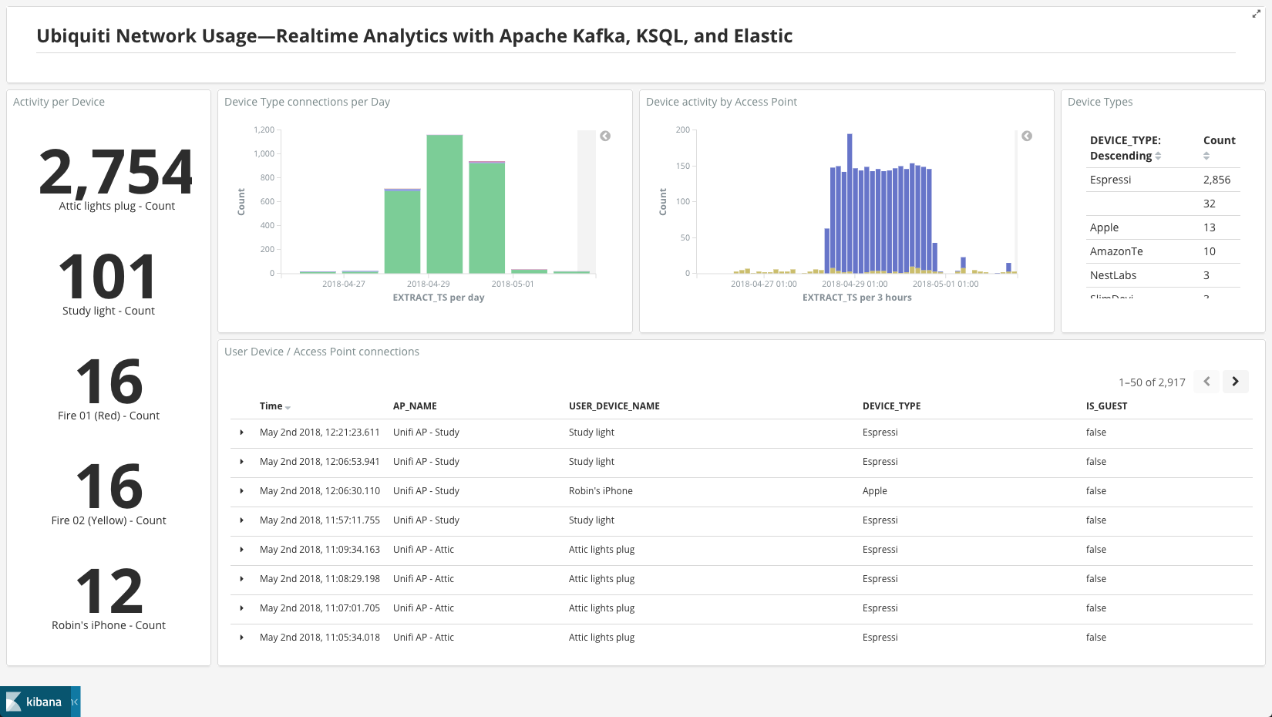Image resolution: width=1272 pixels, height=717 pixels.
Task: Click the IS_GUEST column header
Action: click(x=1106, y=406)
